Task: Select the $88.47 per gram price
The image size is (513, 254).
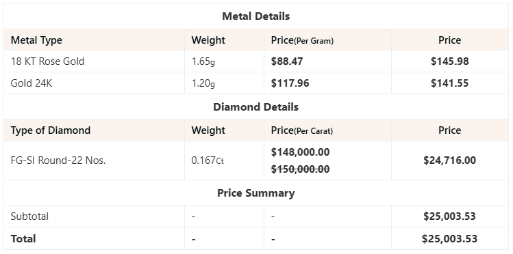Action: pyautogui.click(x=287, y=61)
